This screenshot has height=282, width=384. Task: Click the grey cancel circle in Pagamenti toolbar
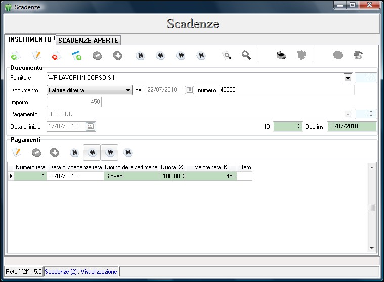(x=36, y=152)
